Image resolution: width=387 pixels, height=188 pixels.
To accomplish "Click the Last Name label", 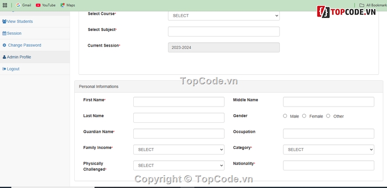I will pos(94,116).
